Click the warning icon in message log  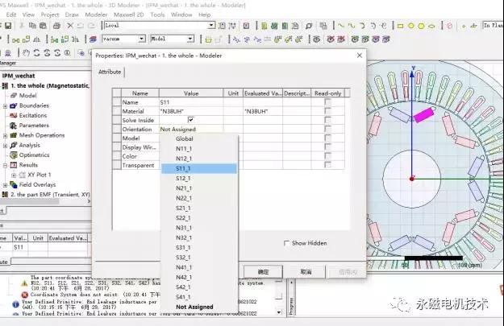24,283
